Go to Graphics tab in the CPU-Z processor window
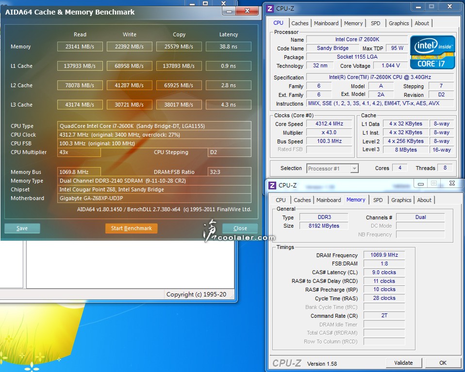465x372 pixels. (399, 23)
